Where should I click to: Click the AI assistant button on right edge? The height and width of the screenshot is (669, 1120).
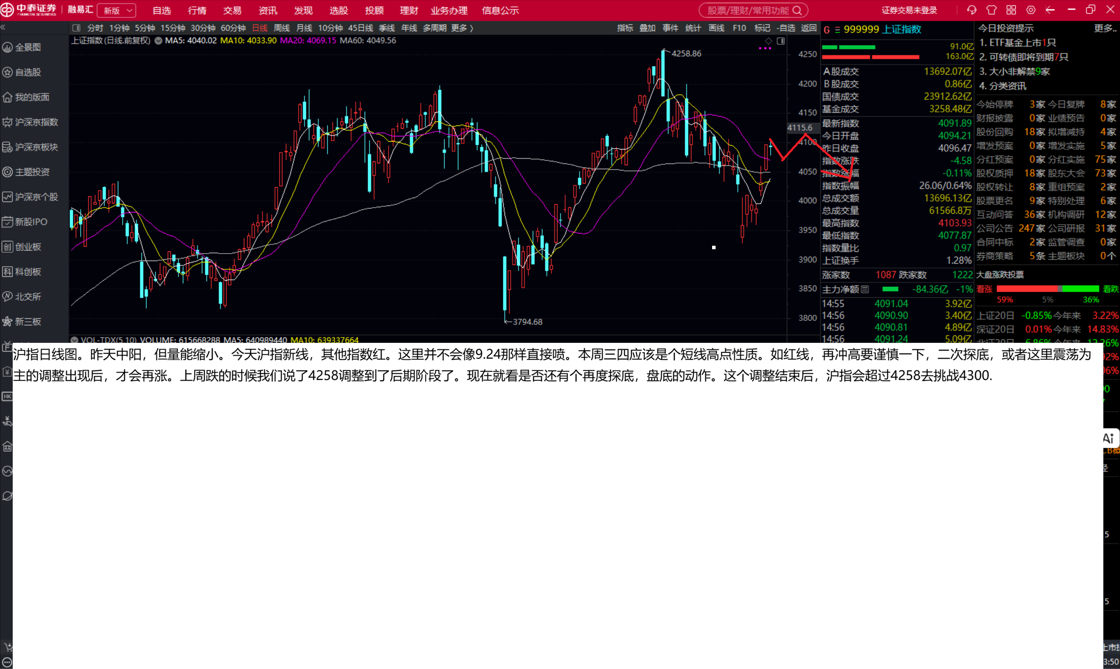(1109, 438)
